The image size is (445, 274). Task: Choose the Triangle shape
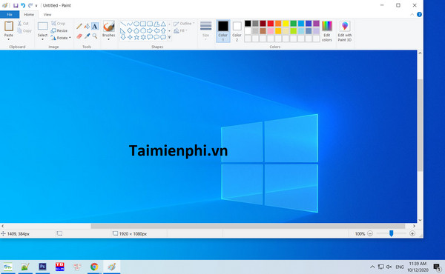click(x=163, y=24)
